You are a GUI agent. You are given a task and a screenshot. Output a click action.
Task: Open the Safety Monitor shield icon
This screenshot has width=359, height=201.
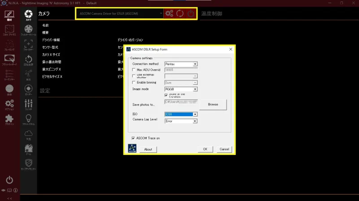pyautogui.click(x=28, y=164)
